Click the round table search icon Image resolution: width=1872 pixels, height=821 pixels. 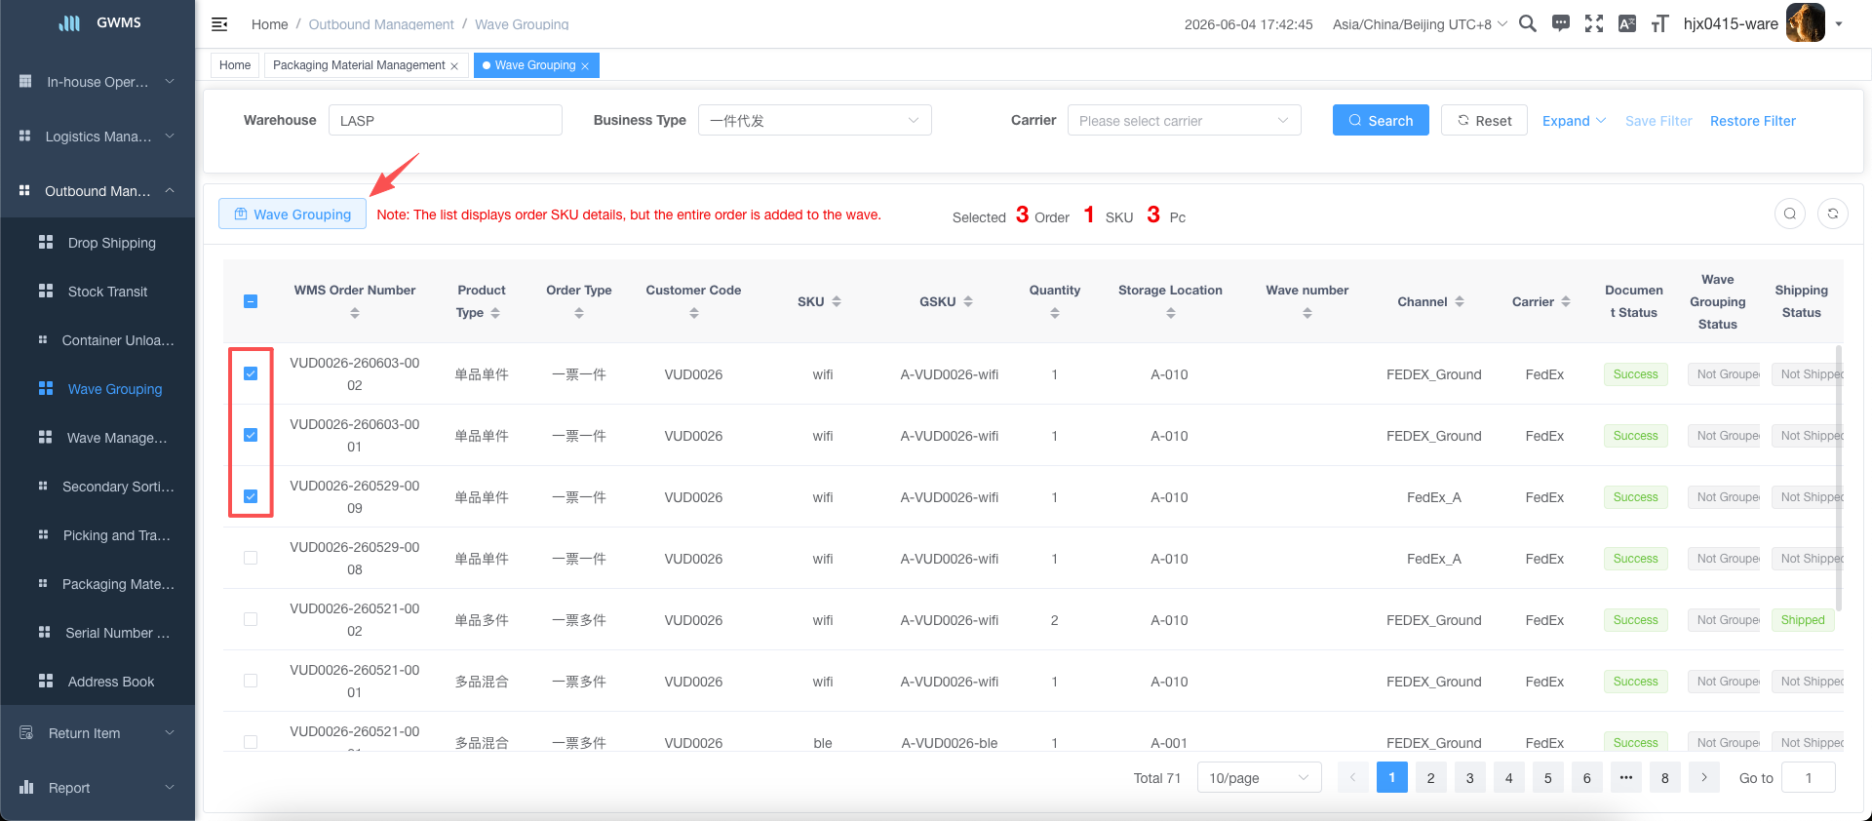pos(1790,214)
